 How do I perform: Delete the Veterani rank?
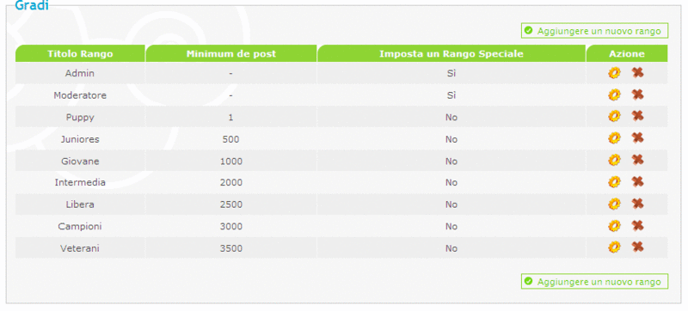(x=637, y=247)
